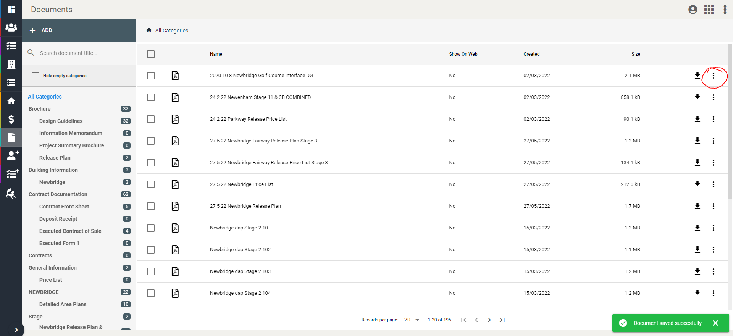Dismiss the Document saved successfully notification

pyautogui.click(x=715, y=323)
